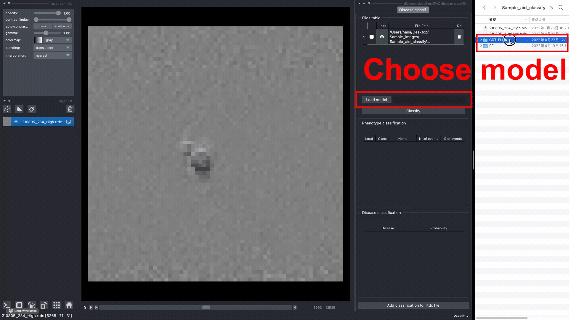Click the opacity slider handle
Screen dimensions: 569x320
58,13
